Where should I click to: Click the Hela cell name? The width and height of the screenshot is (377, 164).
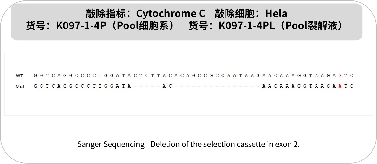[276, 14]
